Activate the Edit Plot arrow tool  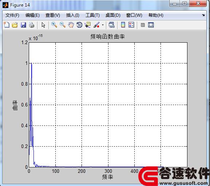pos(43,25)
